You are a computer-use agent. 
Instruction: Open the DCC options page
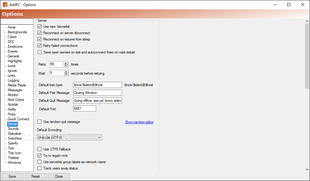point(11,42)
